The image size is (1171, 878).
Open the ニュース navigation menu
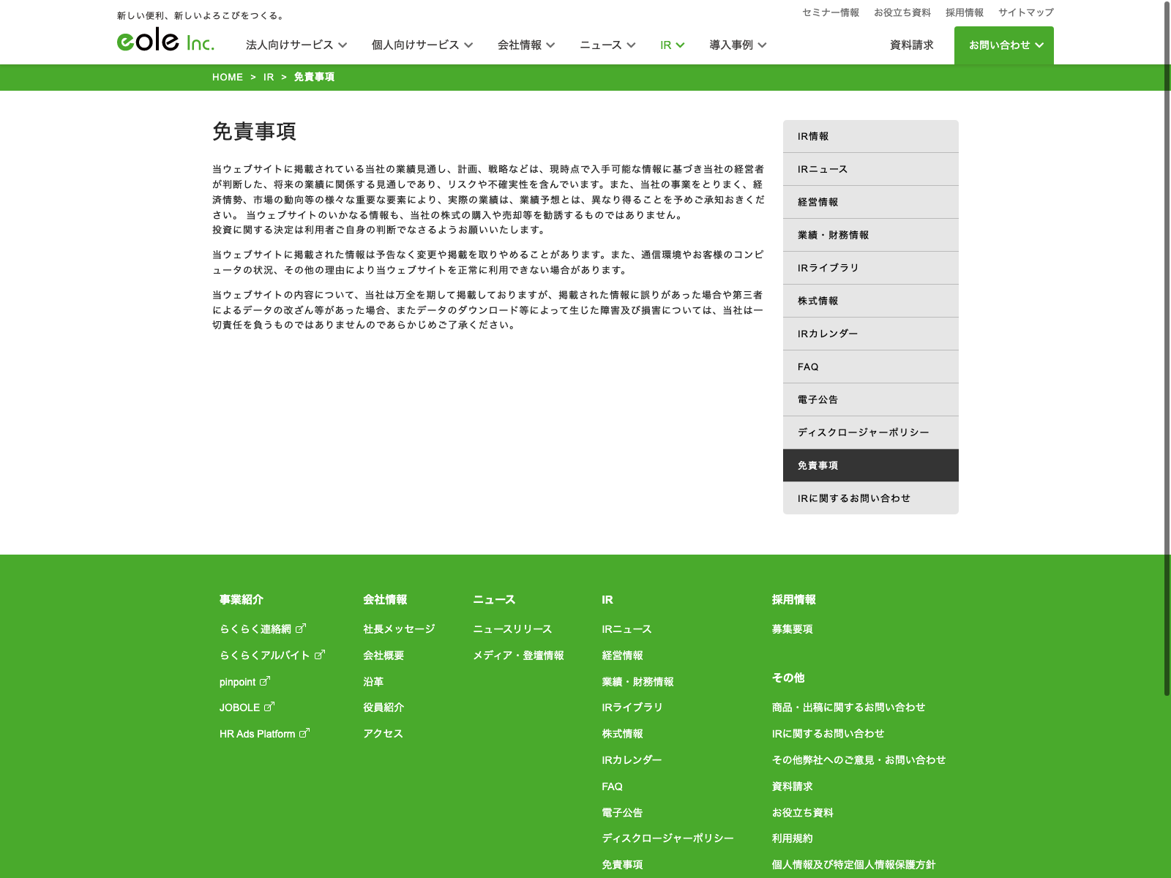(607, 45)
